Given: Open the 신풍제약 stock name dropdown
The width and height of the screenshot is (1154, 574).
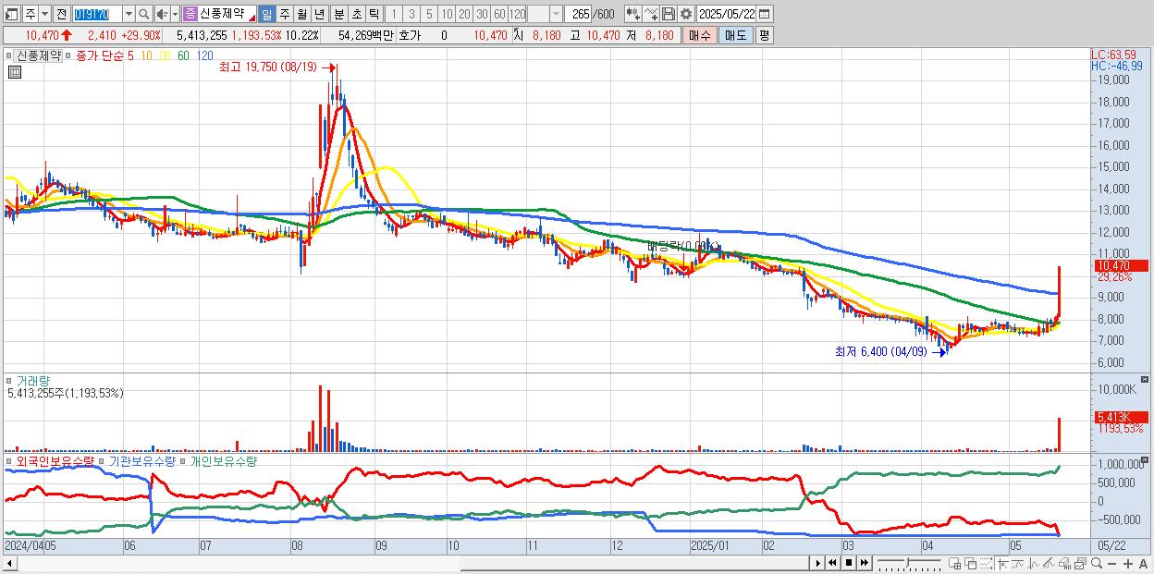Looking at the screenshot, I should (x=252, y=18).
